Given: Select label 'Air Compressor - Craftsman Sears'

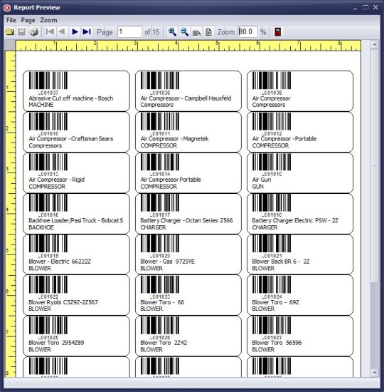Looking at the screenshot, I should point(71,139).
